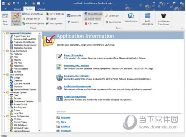Select Environment Variables tree item
The image size is (186, 137).
pos(24,101)
